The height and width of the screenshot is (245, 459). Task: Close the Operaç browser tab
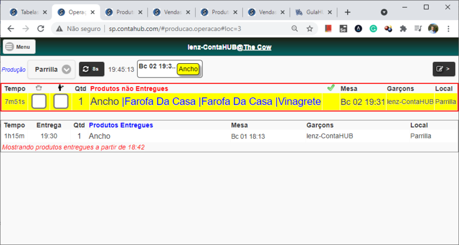click(92, 12)
